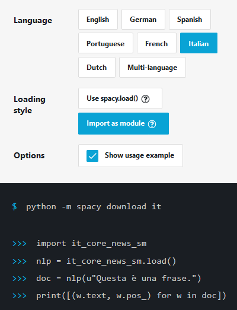Choose Dutch as the model language
The image size is (237, 310).
(97, 68)
